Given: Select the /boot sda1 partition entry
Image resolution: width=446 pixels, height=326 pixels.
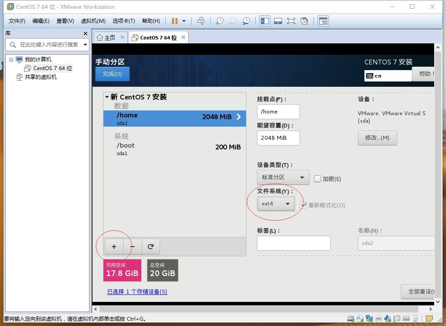Looking at the screenshot, I should pos(175,149).
